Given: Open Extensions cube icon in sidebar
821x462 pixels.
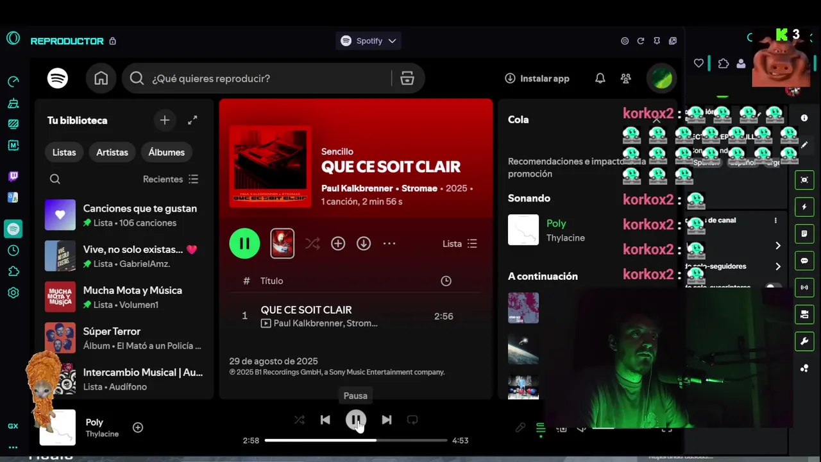Looking at the screenshot, I should 13,271.
